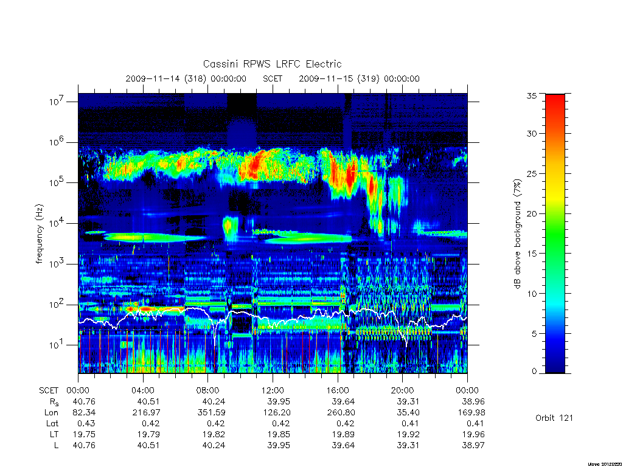Click the "LT" row label
The height and width of the screenshot is (467, 623).
click(54, 434)
